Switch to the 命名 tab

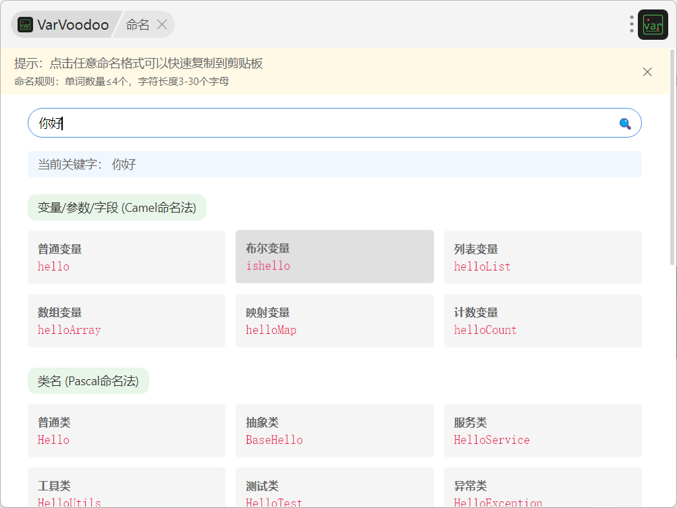138,25
